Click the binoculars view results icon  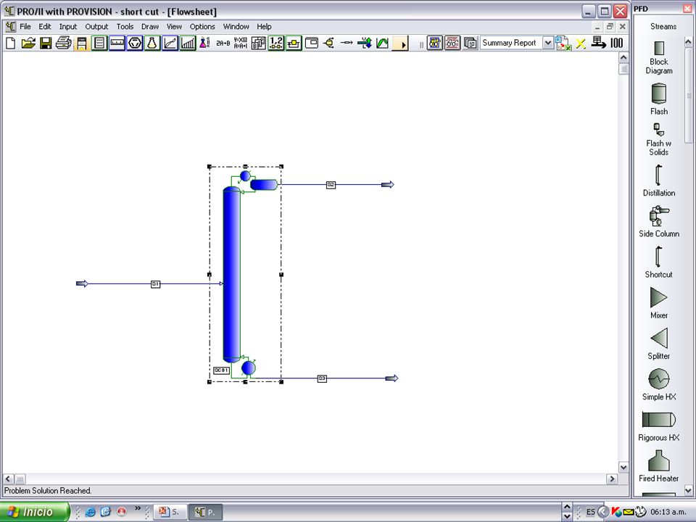point(434,43)
